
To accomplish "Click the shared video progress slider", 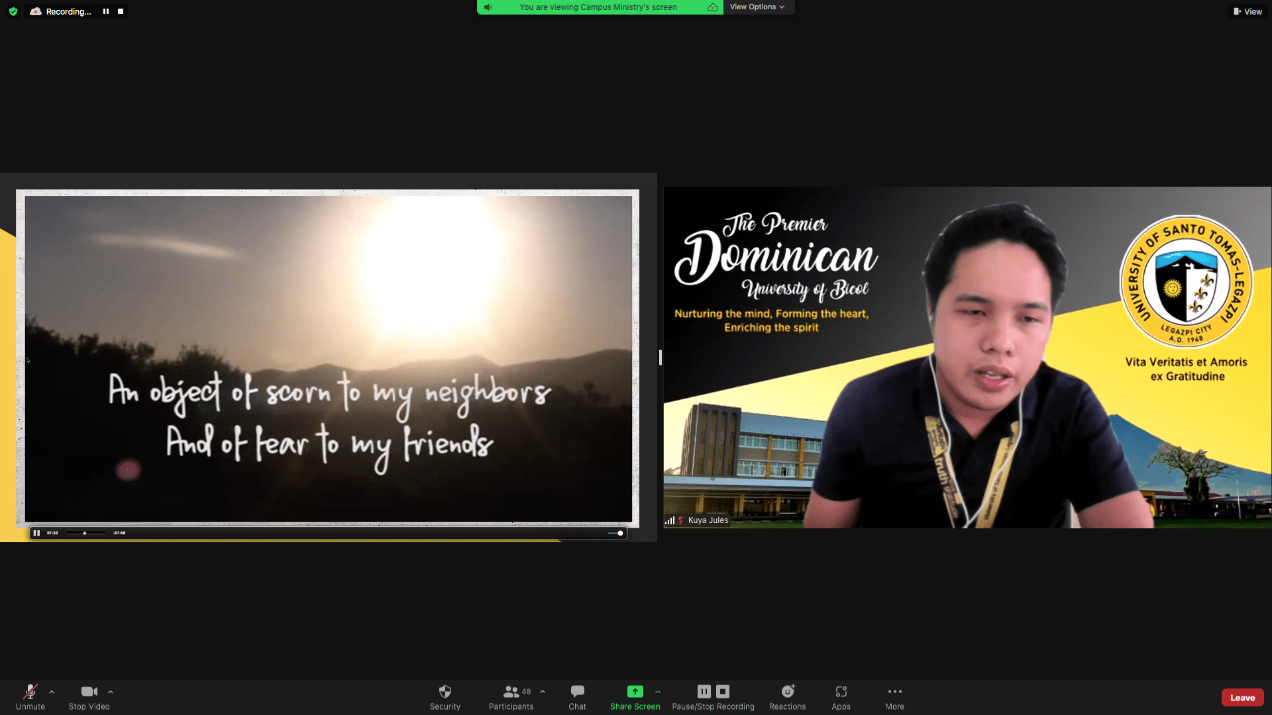I will (85, 533).
